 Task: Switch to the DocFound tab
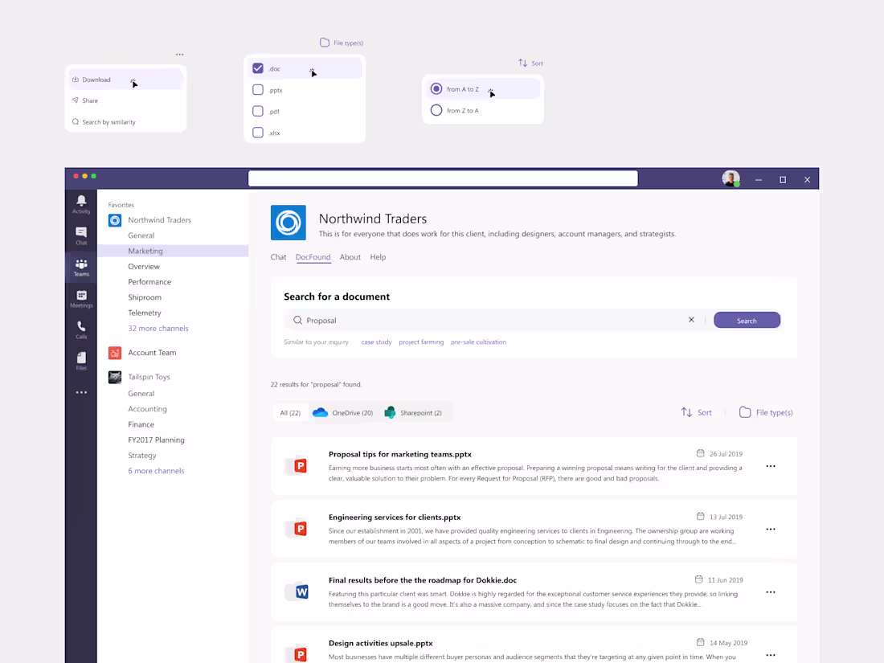point(313,257)
